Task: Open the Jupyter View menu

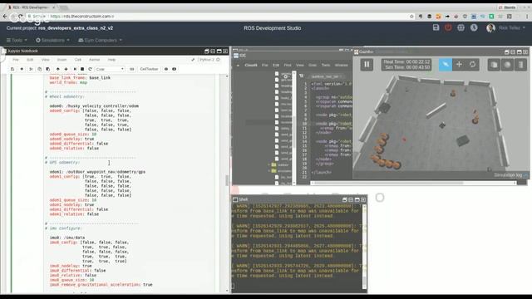Action: tap(45, 60)
